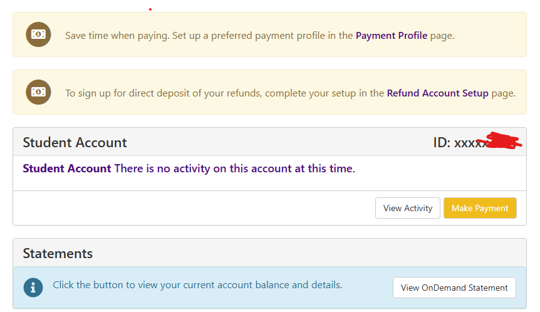Open the Refund Account Setup link
This screenshot has height=312, width=540.
click(x=437, y=93)
